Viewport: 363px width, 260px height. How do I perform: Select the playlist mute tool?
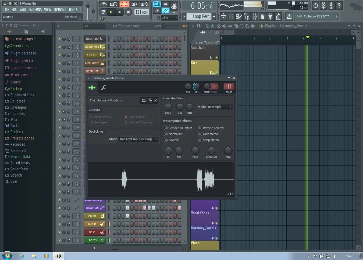coord(224,26)
